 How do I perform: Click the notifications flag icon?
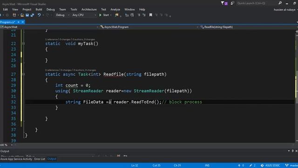pyautogui.click(x=224, y=3)
